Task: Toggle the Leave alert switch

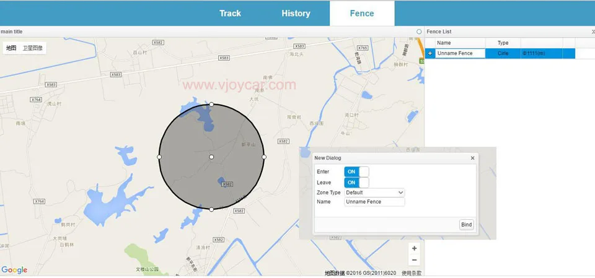Action: coord(356,183)
